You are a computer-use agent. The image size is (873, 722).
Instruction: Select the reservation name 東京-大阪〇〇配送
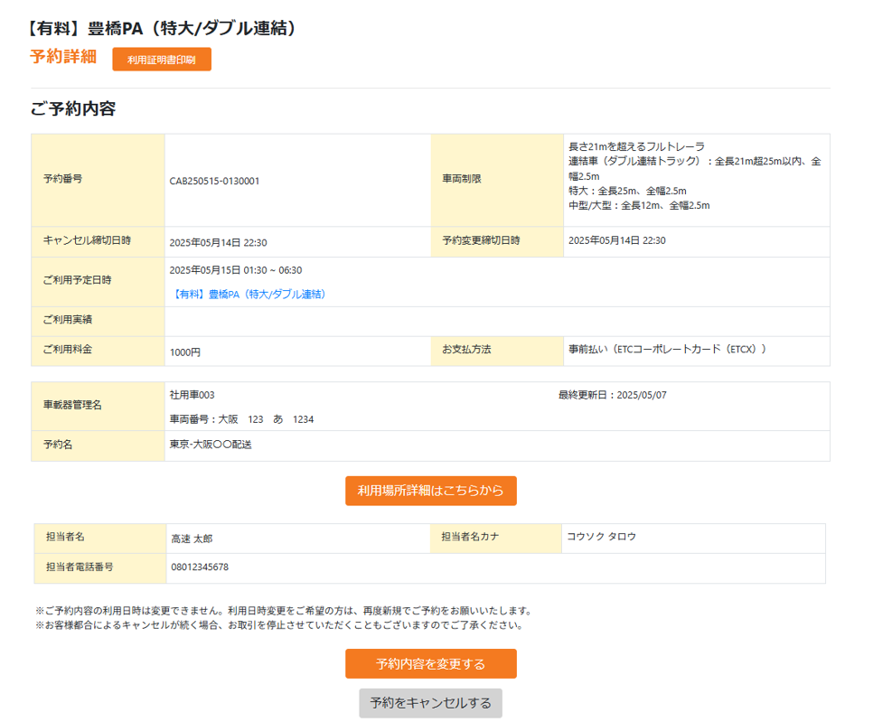[x=211, y=445]
